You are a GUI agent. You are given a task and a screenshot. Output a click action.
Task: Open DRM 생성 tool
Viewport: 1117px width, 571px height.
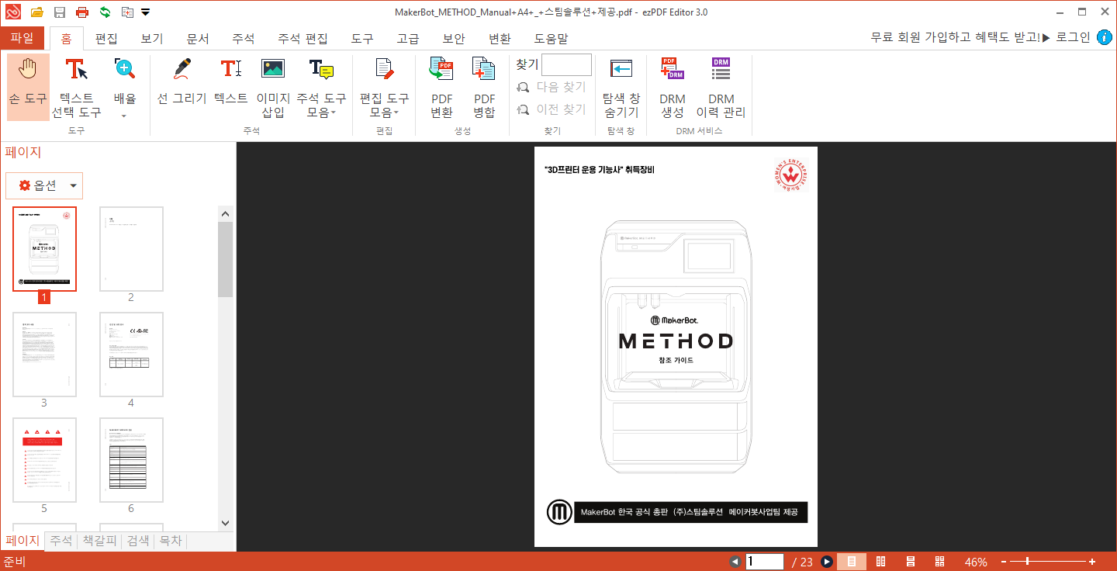(673, 87)
